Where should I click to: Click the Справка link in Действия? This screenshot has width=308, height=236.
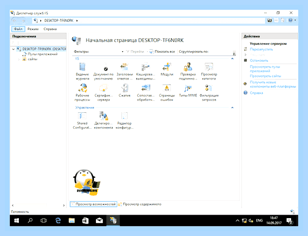click(x=256, y=93)
